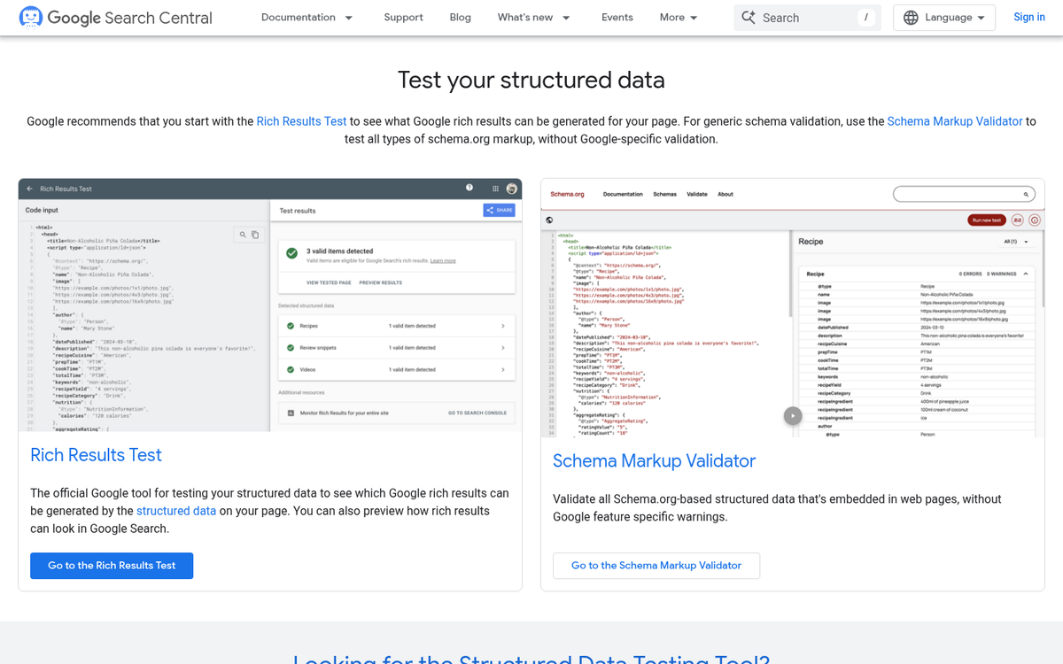The image size is (1063, 664).
Task: Click the Google Search Central logo icon
Action: tap(30, 17)
